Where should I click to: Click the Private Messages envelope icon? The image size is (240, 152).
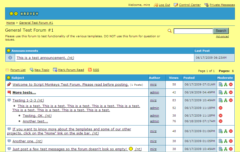pos(207,5)
